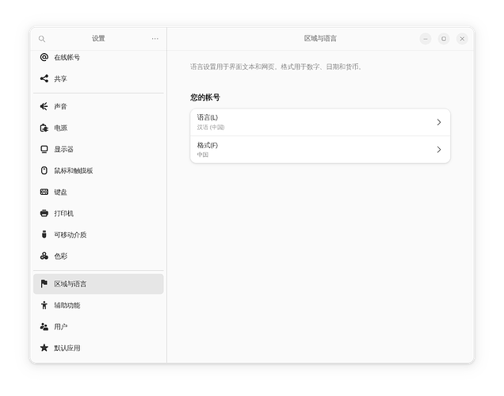Click the 色彩 color icon
Image resolution: width=504 pixels, height=396 pixels.
point(44,256)
